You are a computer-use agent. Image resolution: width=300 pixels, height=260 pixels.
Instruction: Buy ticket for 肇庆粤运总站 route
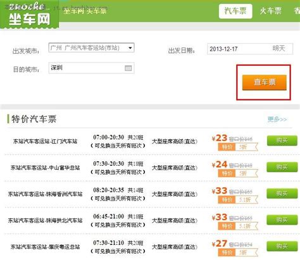(282, 246)
